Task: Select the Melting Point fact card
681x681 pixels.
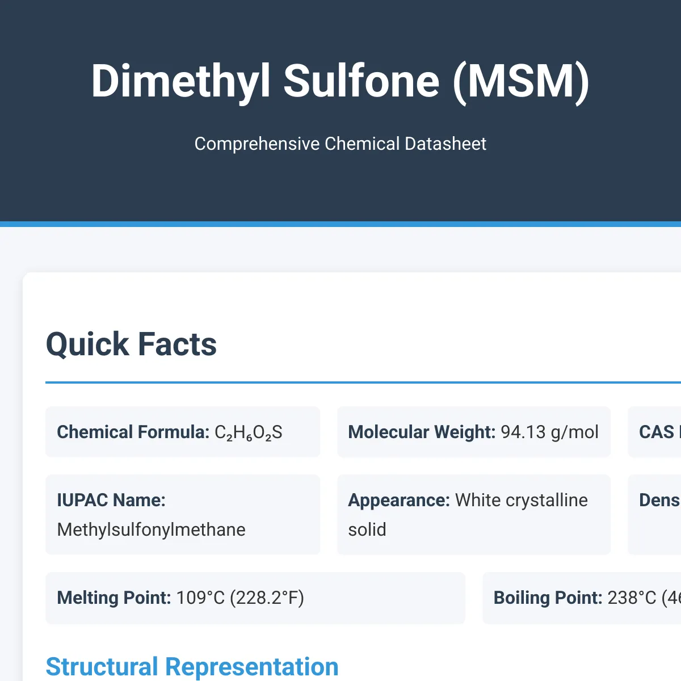Action: (255, 598)
